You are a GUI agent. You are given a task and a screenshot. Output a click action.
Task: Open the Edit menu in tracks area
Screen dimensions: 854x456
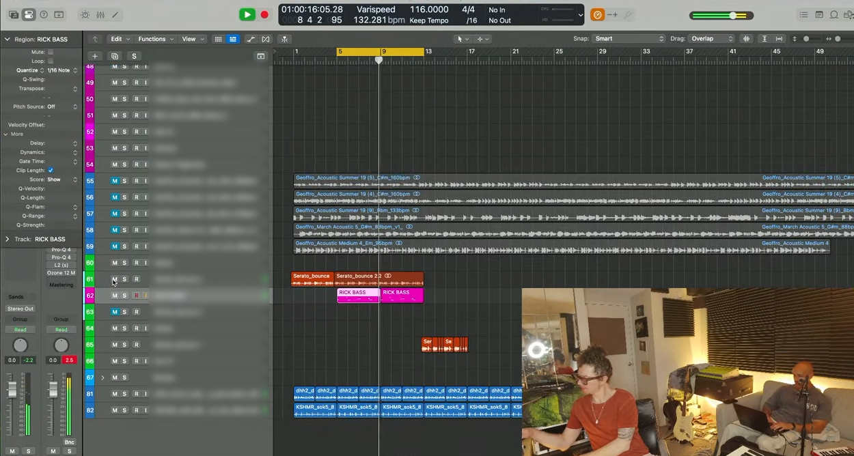click(120, 39)
